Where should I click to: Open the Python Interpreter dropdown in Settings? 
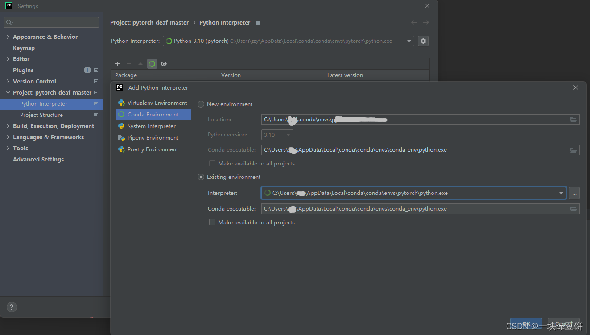[288, 41]
